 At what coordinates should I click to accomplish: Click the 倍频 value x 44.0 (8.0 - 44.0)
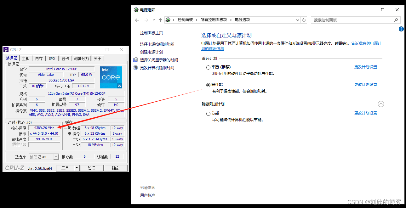[44, 133]
